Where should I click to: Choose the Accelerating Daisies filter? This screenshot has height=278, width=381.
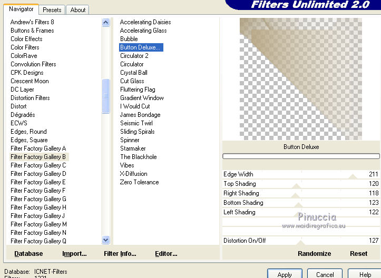[145, 22]
